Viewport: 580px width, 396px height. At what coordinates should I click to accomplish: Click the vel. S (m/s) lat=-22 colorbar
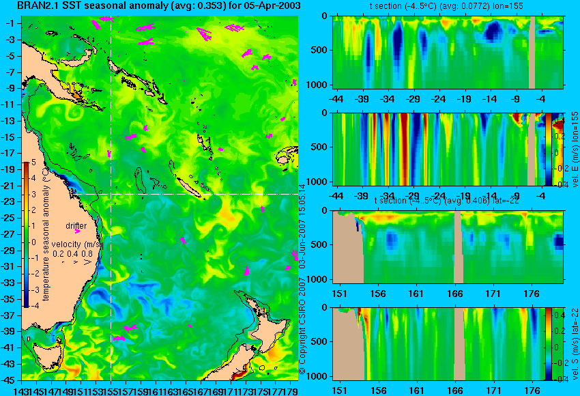click(549, 344)
